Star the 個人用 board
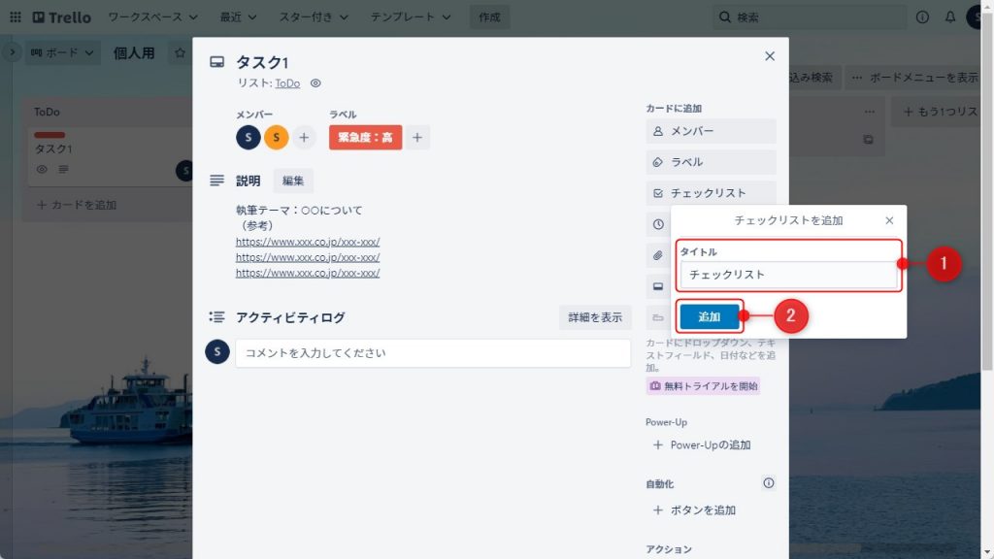 pos(180,52)
